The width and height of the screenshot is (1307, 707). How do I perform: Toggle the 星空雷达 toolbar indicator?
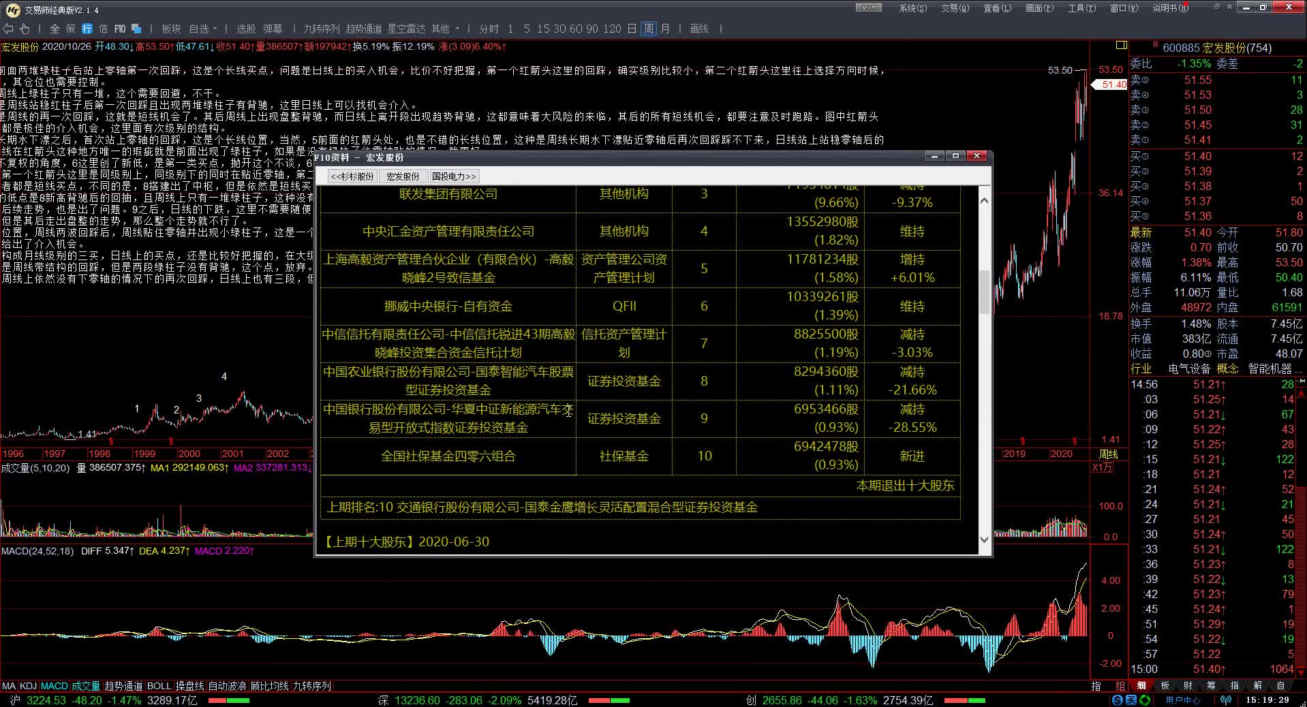click(407, 29)
